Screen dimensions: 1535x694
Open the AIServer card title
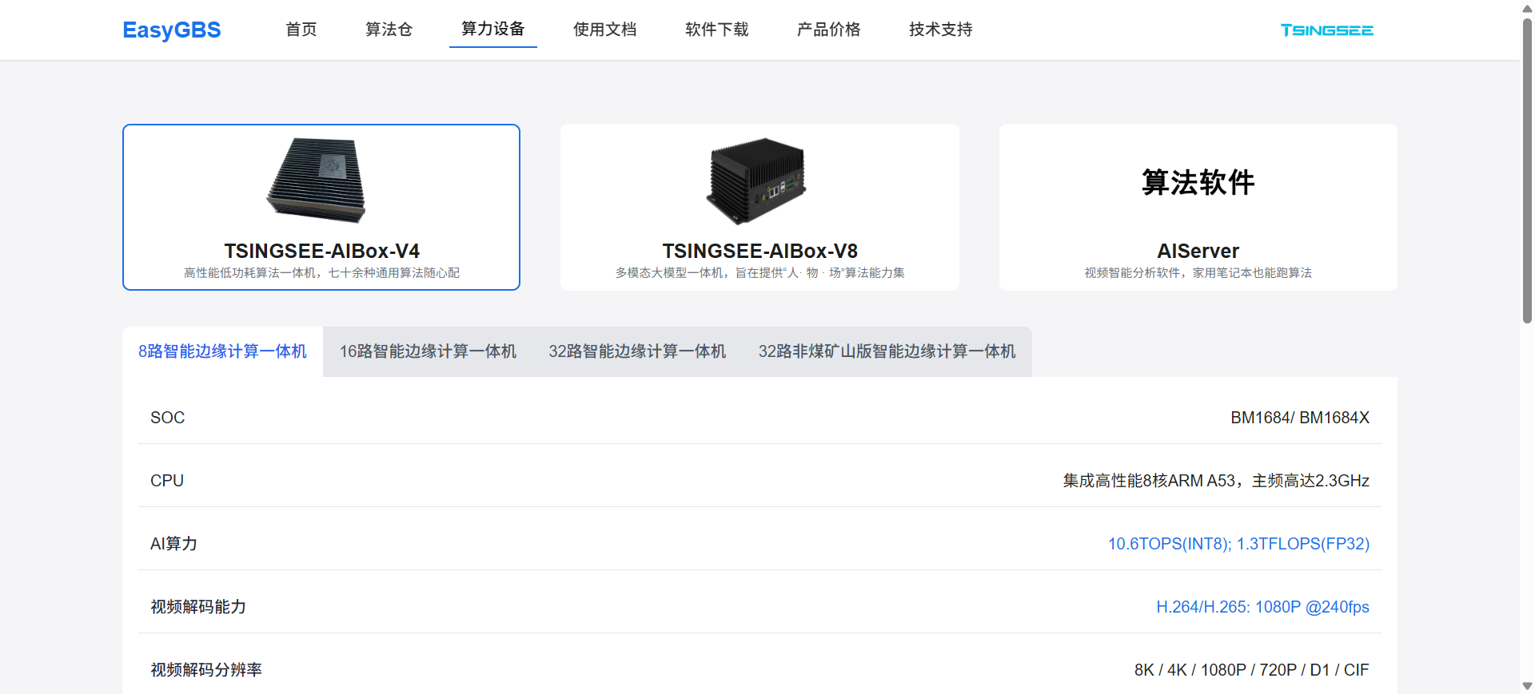[x=1198, y=251]
